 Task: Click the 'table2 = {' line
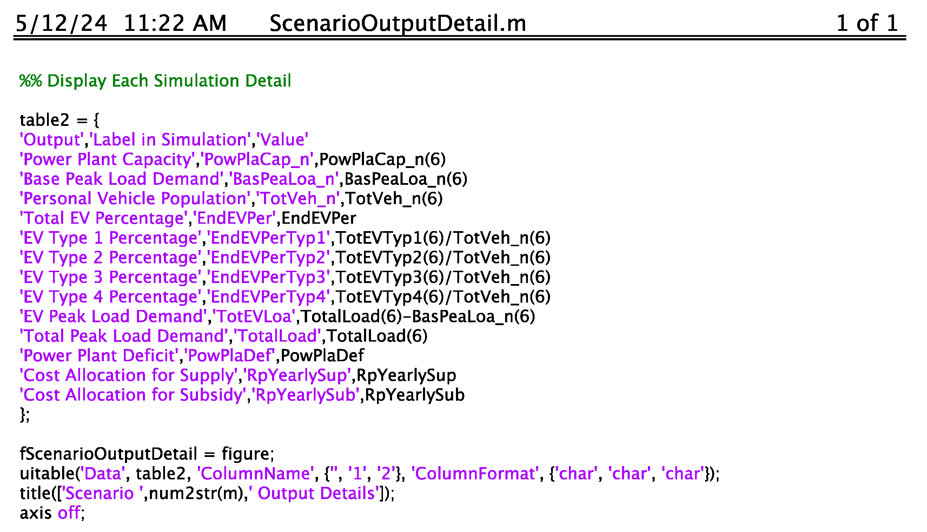pyautogui.click(x=59, y=120)
